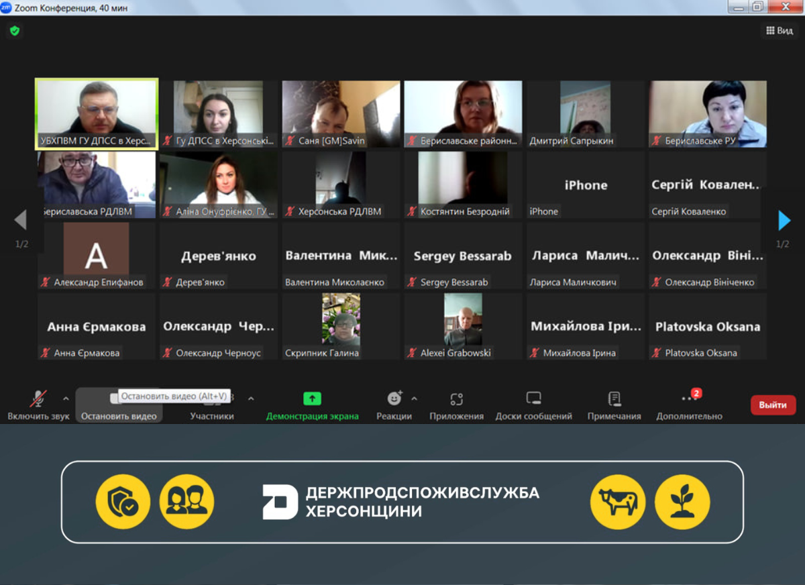Screen dimensions: 805x585
Task: Open the Участники participants panel
Action: click(212, 405)
